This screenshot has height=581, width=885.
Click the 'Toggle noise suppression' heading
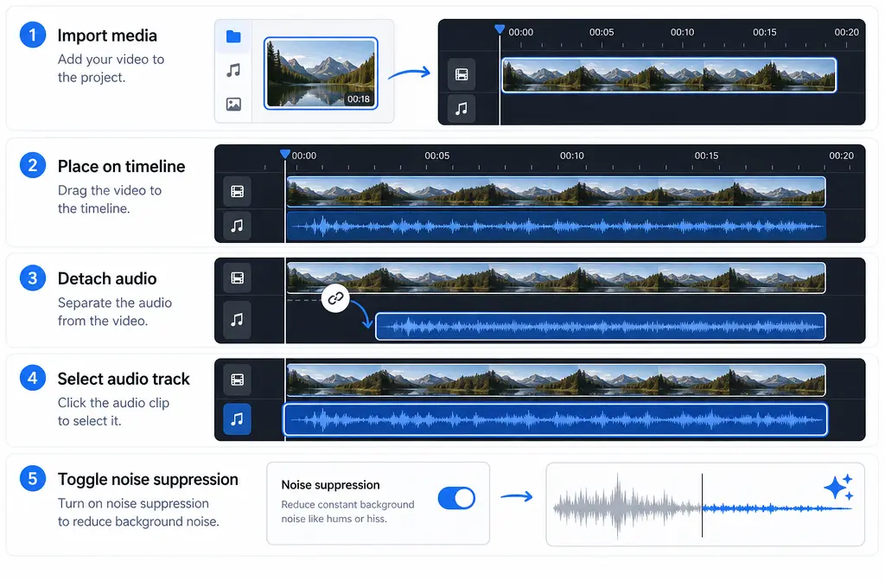coord(148,479)
